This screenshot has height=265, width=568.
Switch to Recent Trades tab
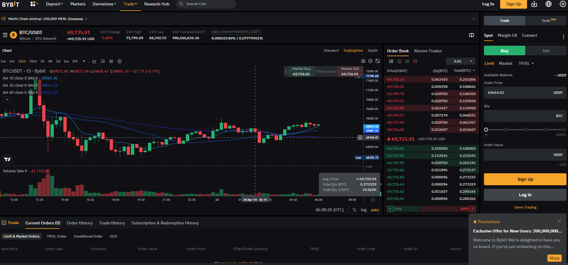(x=428, y=51)
